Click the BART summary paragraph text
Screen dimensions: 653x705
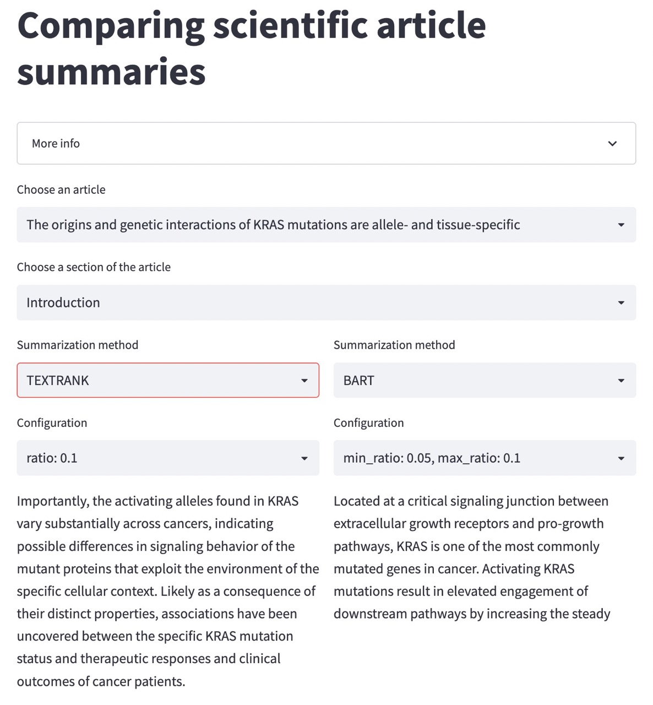pos(471,557)
